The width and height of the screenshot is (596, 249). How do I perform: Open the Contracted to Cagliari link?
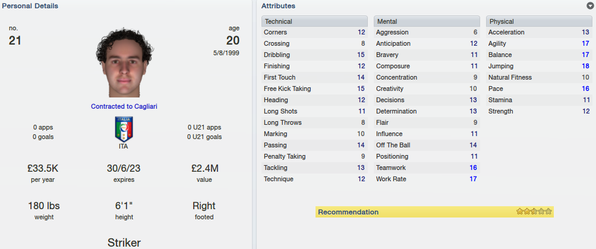point(124,106)
